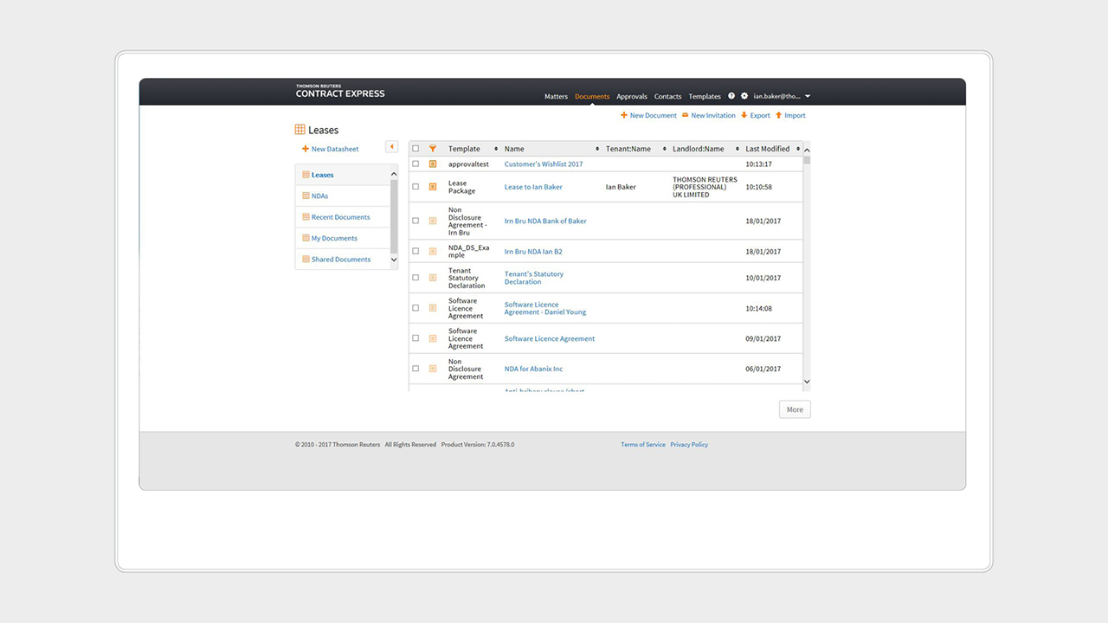
Task: Click document icon in NDA_DS_Example row
Action: (x=433, y=251)
